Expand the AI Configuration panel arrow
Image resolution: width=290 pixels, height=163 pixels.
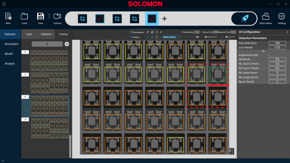[x=287, y=32]
